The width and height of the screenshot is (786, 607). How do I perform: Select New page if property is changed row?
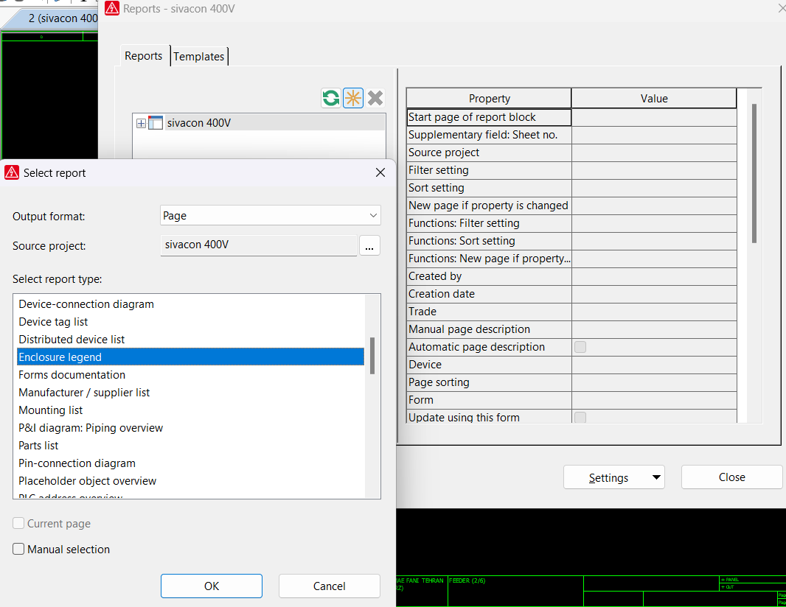571,206
